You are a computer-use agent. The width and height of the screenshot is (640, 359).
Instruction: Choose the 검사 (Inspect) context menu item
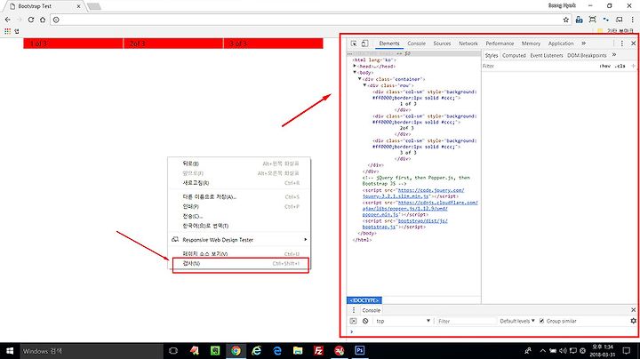click(240, 264)
